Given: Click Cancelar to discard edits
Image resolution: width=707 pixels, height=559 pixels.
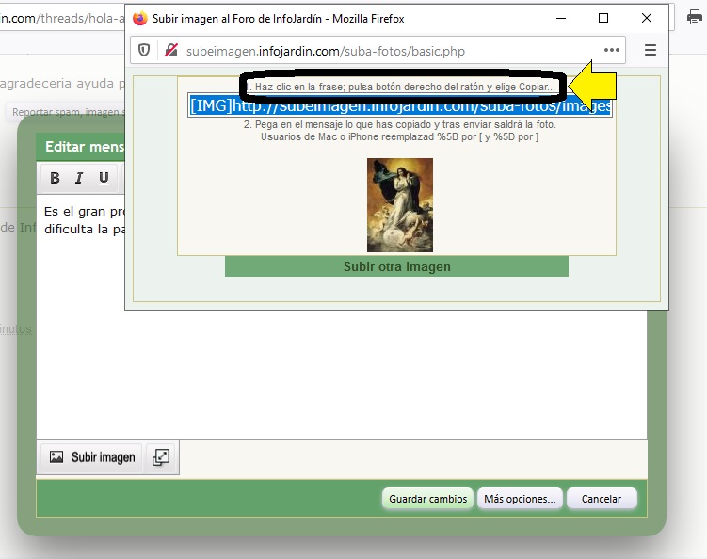Looking at the screenshot, I should pyautogui.click(x=602, y=499).
